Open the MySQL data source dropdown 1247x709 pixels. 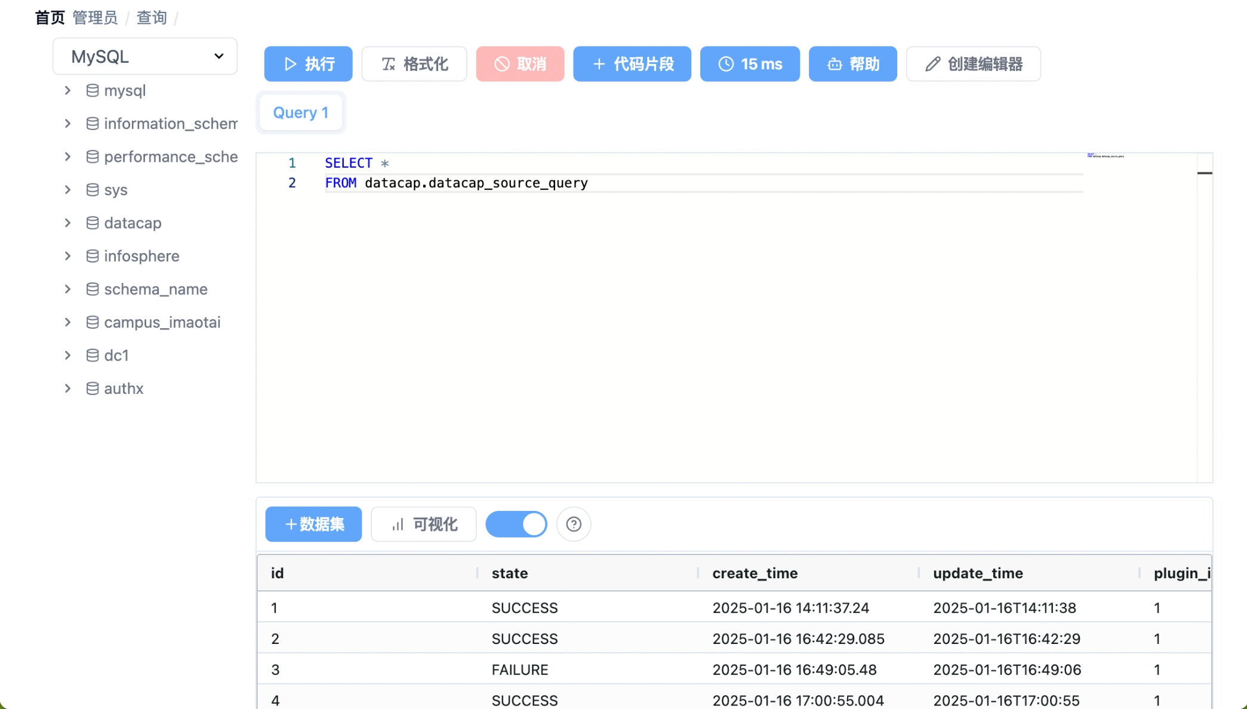pos(145,57)
